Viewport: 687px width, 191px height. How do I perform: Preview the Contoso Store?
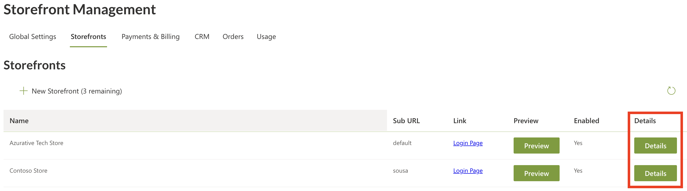pyautogui.click(x=536, y=173)
